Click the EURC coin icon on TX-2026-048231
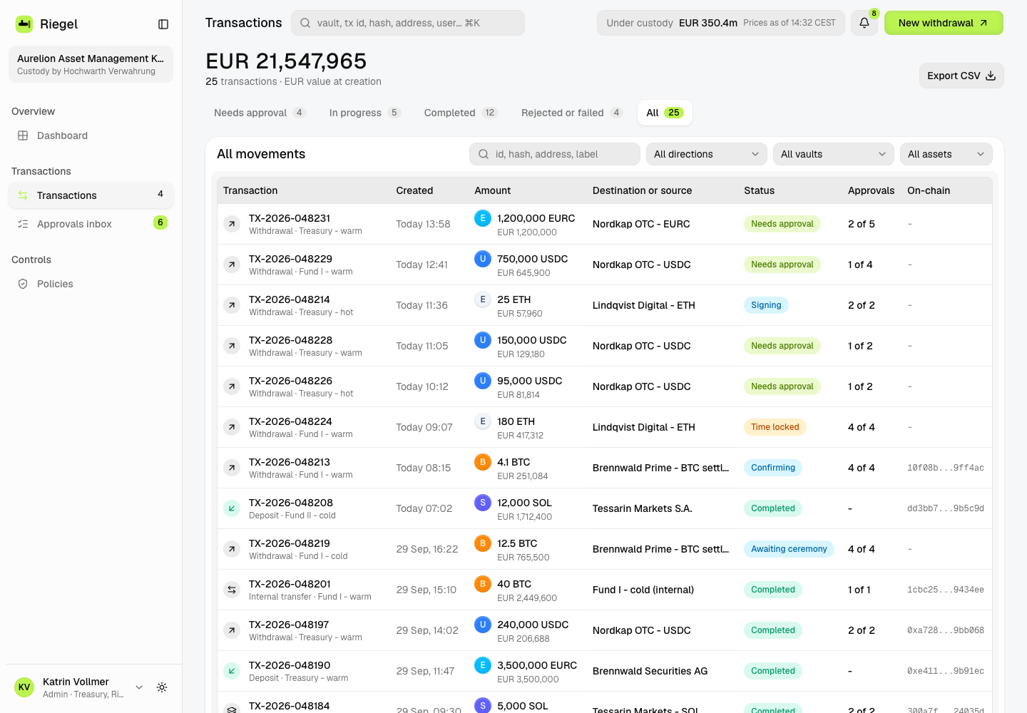 [483, 218]
